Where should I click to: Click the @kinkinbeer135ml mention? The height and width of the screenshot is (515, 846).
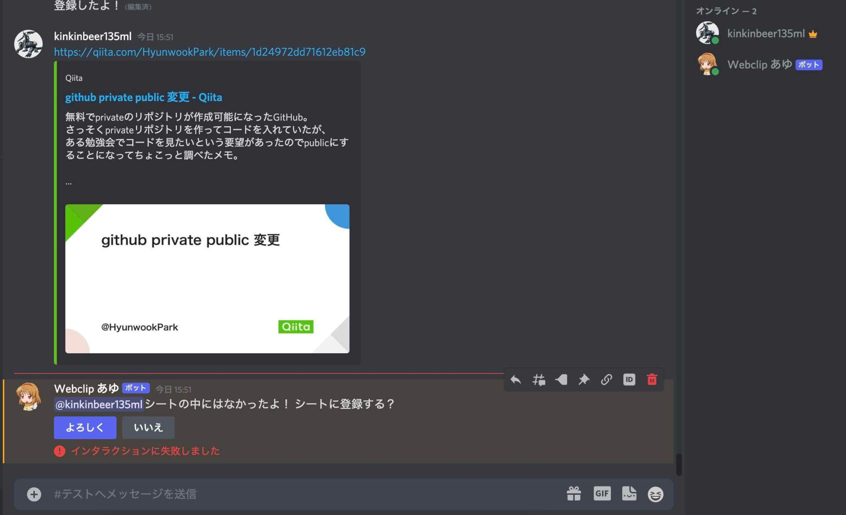(x=98, y=405)
